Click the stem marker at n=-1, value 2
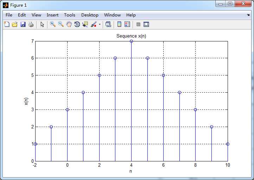Screen dimensions: 254x180 click(x=51, y=127)
